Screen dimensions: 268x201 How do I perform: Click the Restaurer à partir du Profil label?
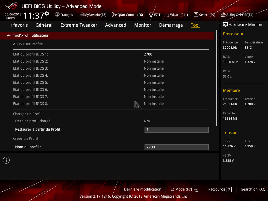[x=38, y=129]
